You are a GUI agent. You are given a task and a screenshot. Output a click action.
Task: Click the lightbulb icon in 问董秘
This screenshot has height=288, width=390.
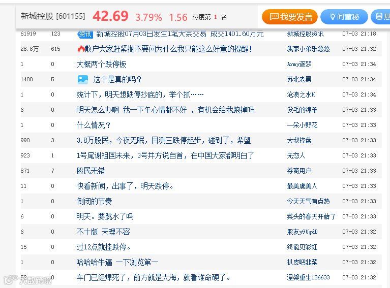pos(333,17)
